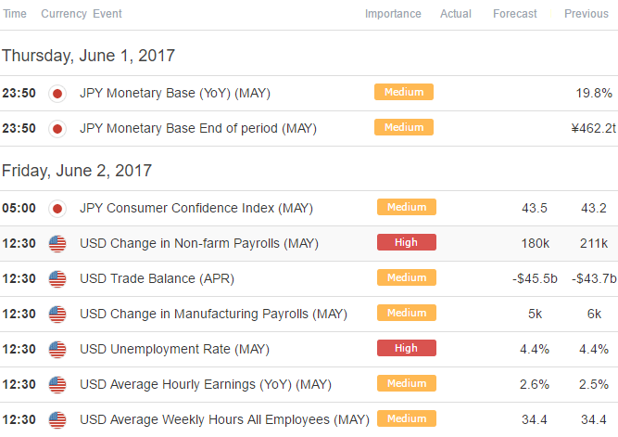Click US flag beside Average Hourly Earnings
This screenshot has width=618, height=437.
tap(57, 385)
